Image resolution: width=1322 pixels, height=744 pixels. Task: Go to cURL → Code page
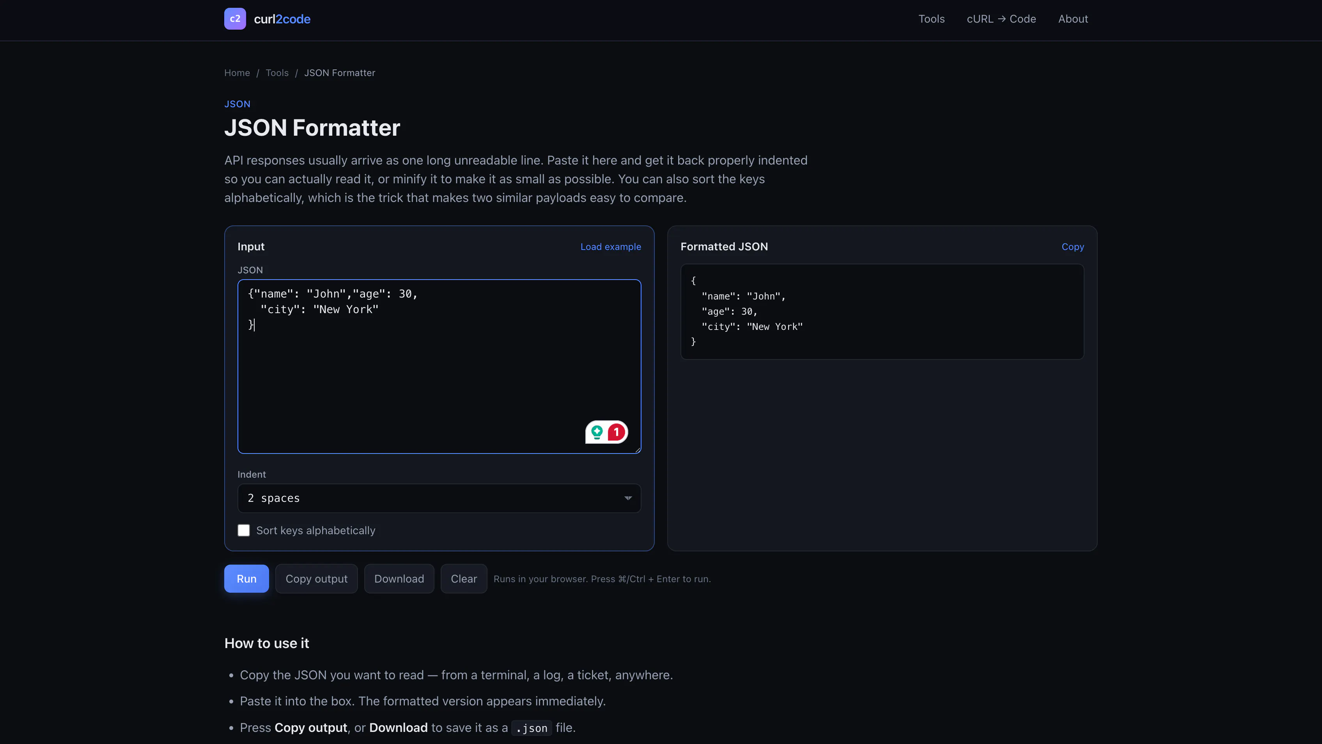point(1001,19)
